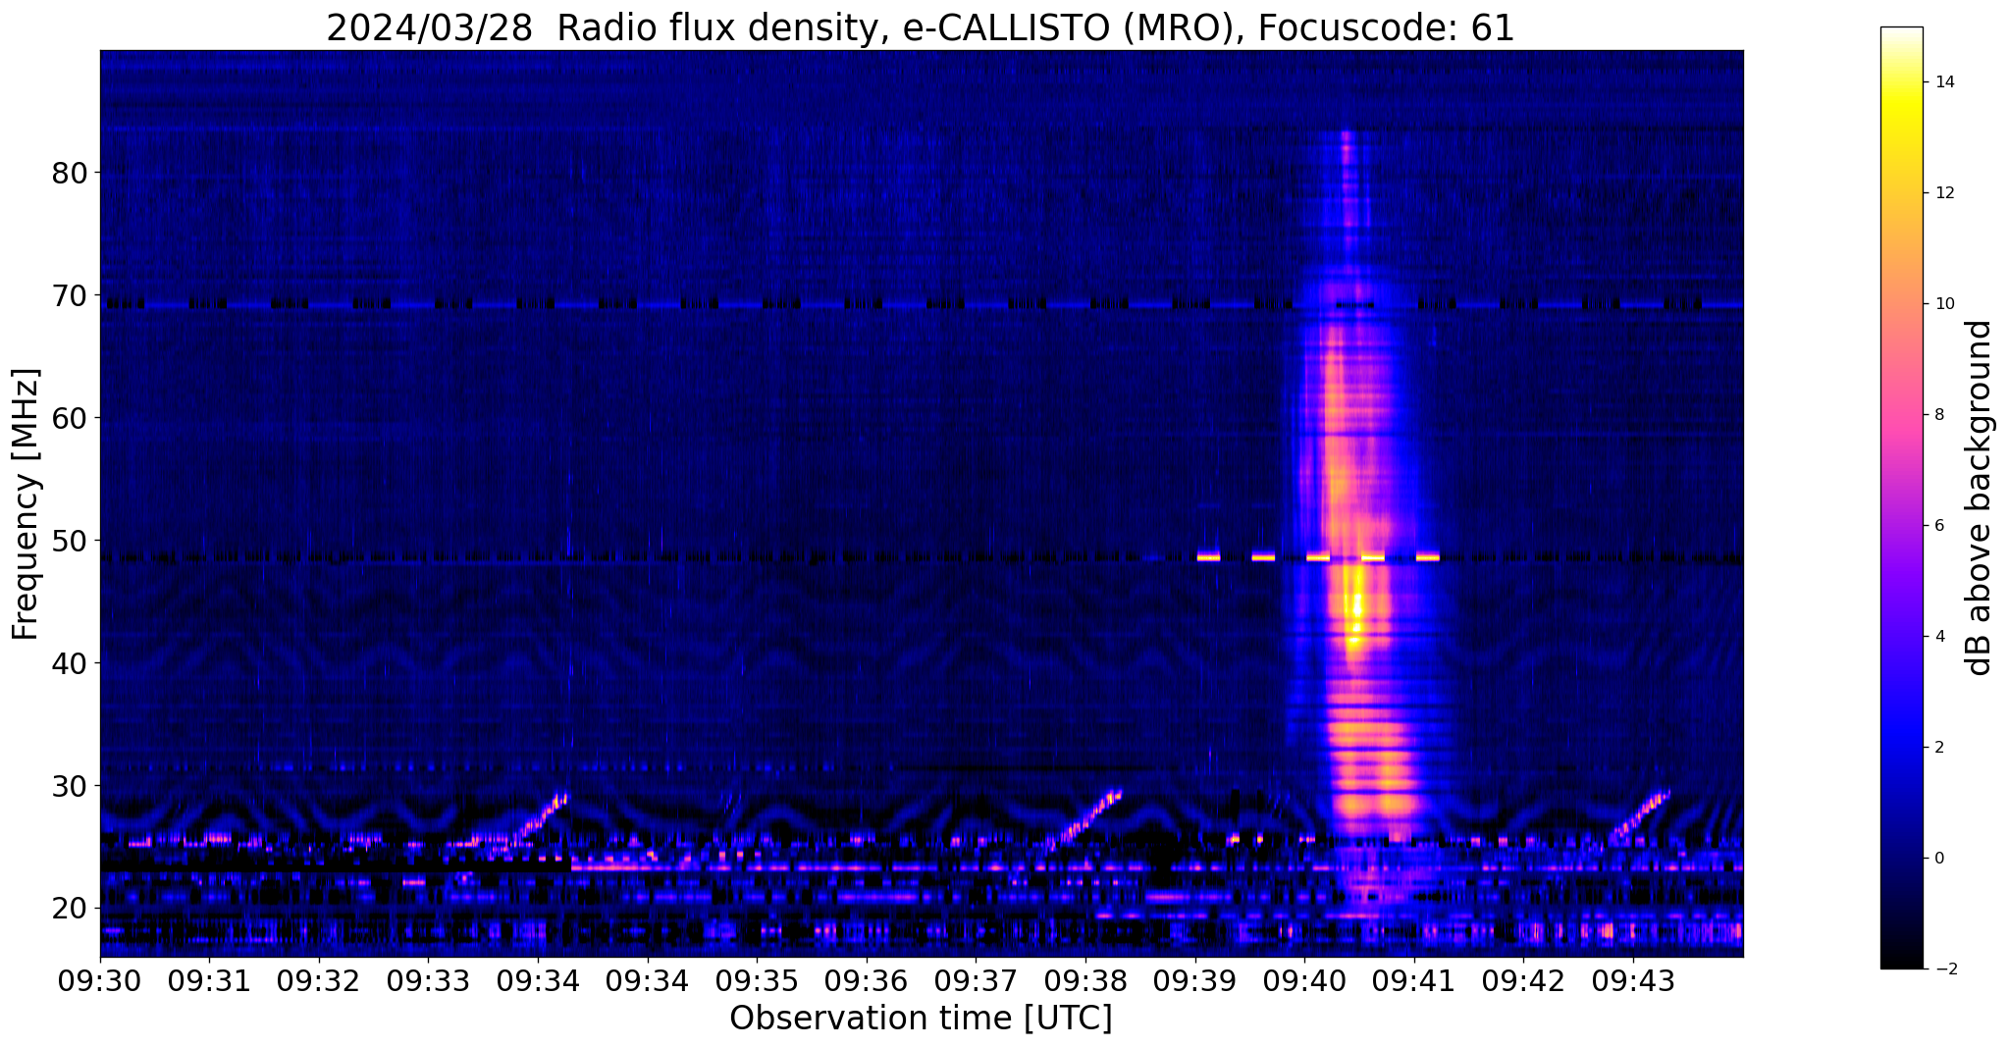Select the 09:42 time tick label
The width and height of the screenshot is (2009, 1047).
pos(1523,981)
